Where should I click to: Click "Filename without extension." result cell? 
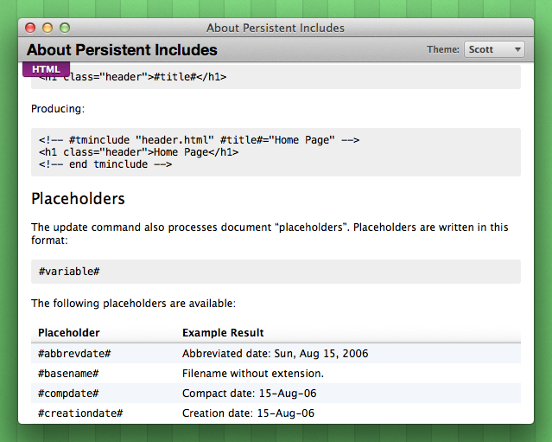point(252,374)
